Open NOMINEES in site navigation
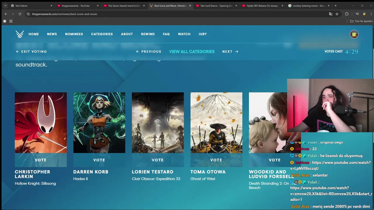 (74, 34)
